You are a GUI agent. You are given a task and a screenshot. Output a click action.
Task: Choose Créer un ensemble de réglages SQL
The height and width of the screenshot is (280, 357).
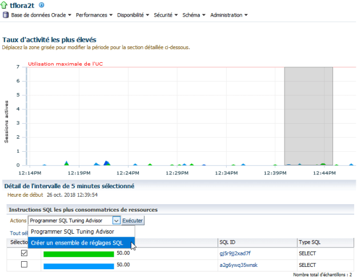coord(77,243)
